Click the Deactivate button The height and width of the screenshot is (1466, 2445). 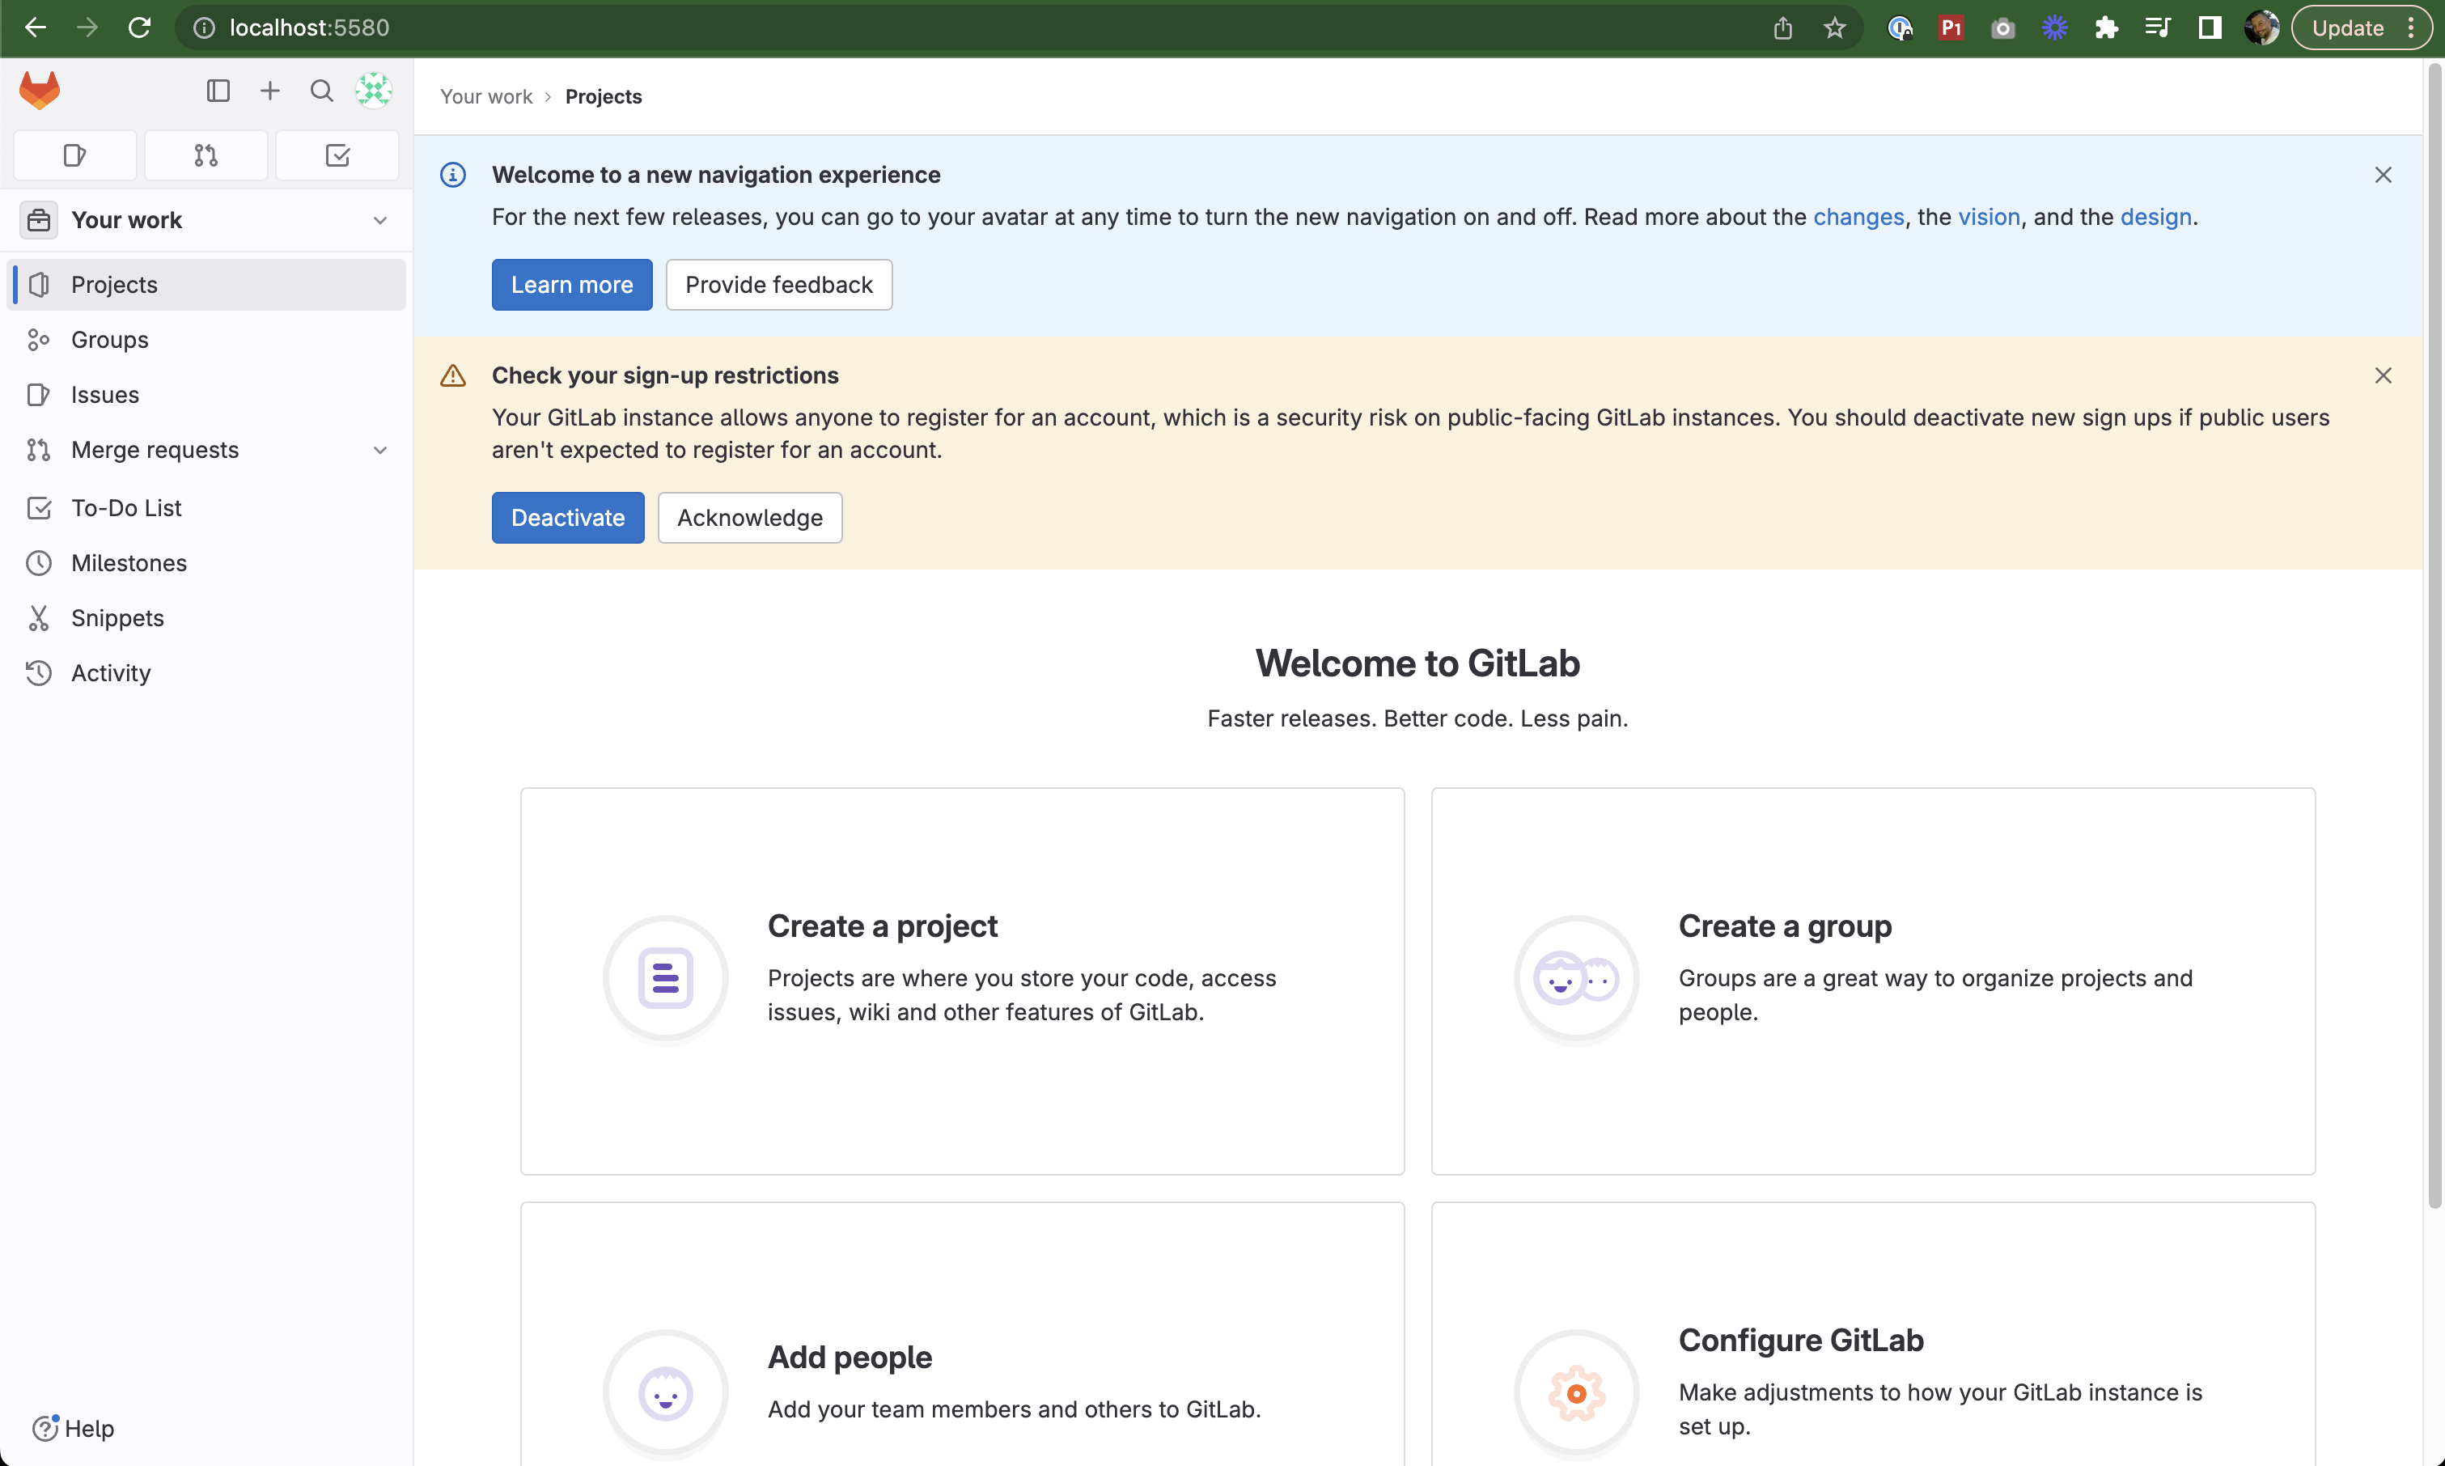(568, 518)
